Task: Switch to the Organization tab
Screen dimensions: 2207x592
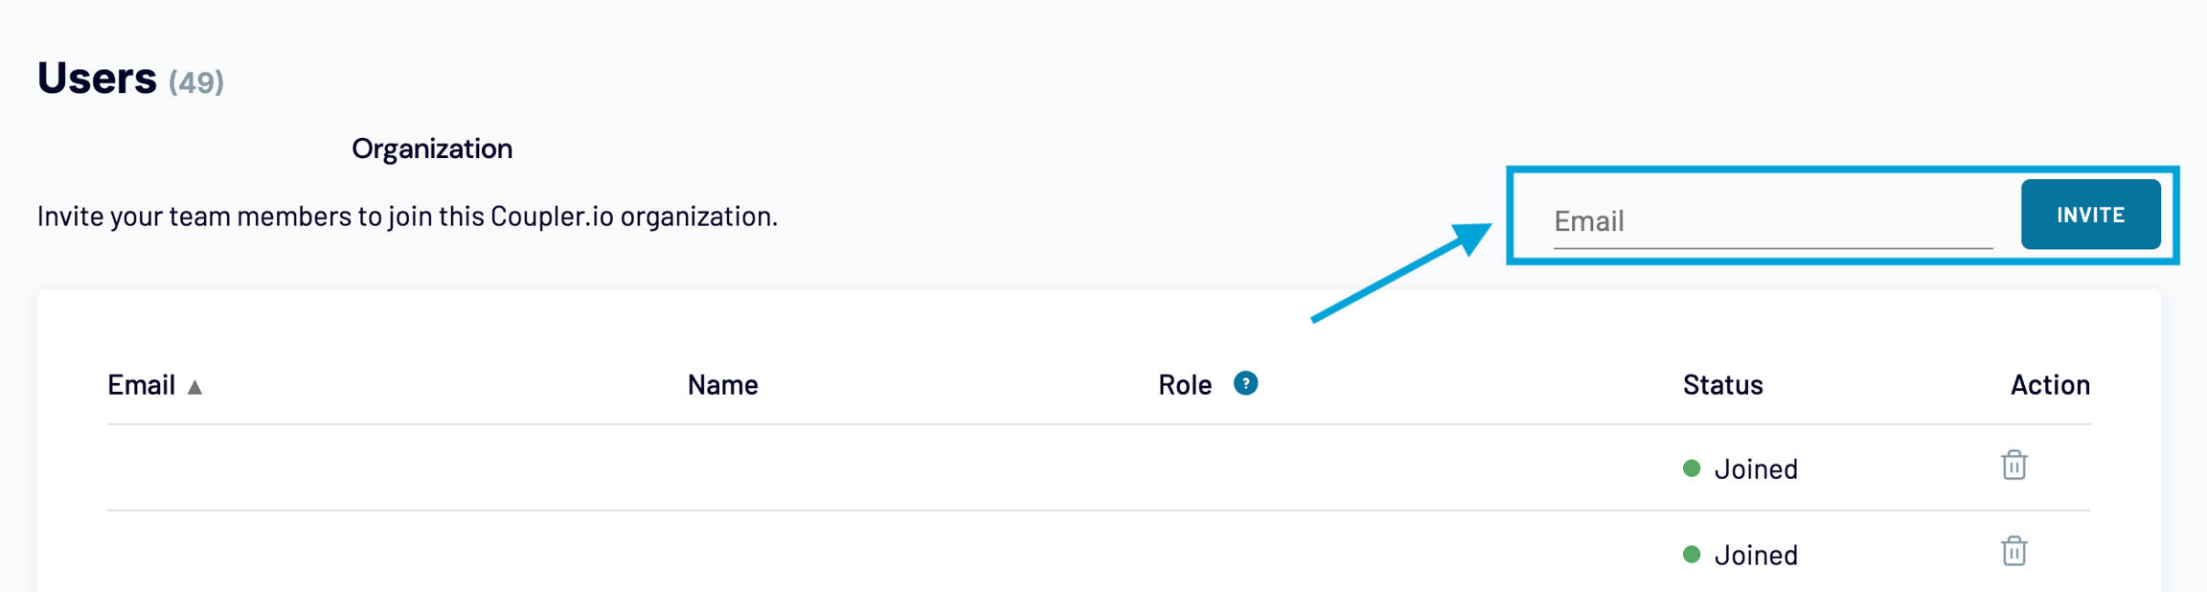Action: click(432, 148)
